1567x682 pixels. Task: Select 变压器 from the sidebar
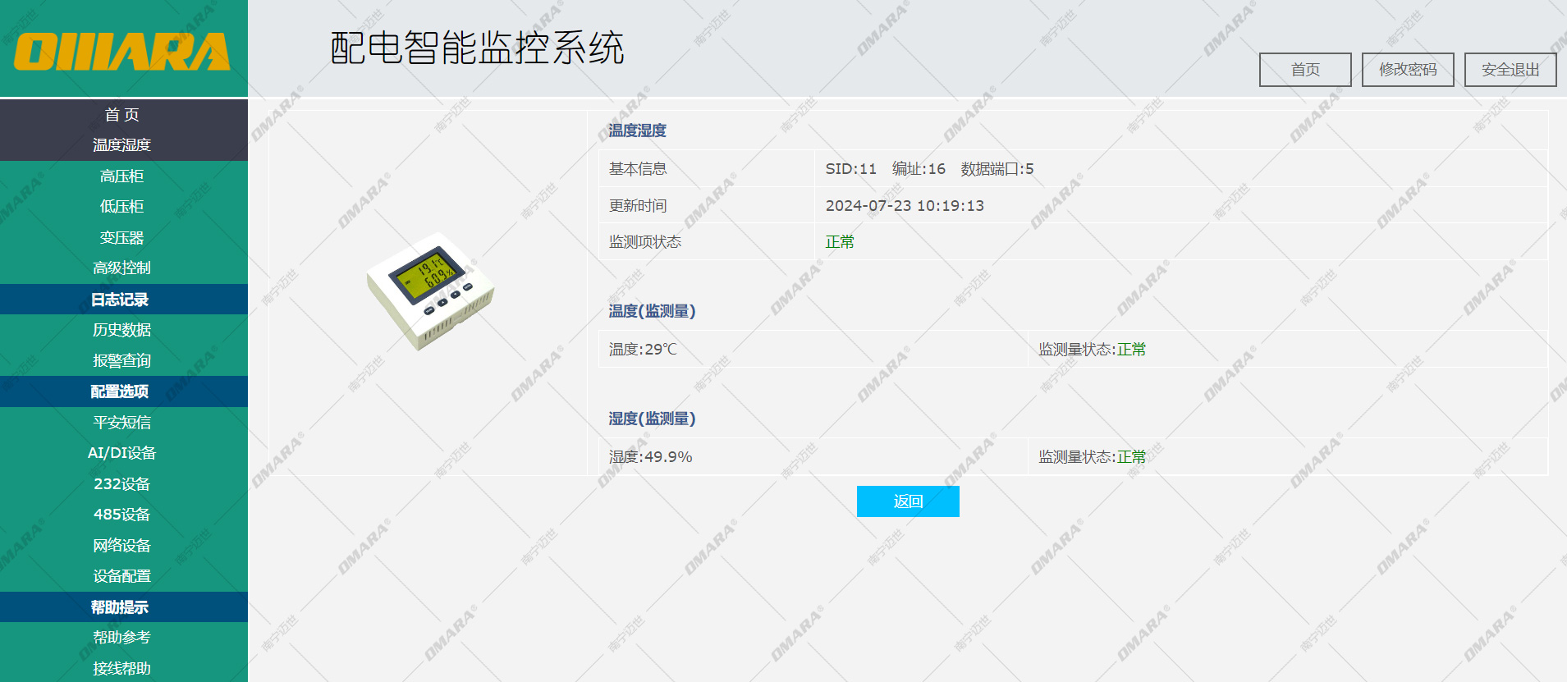[121, 238]
